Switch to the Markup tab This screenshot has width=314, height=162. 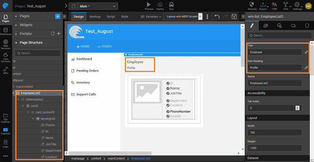pos(95,17)
